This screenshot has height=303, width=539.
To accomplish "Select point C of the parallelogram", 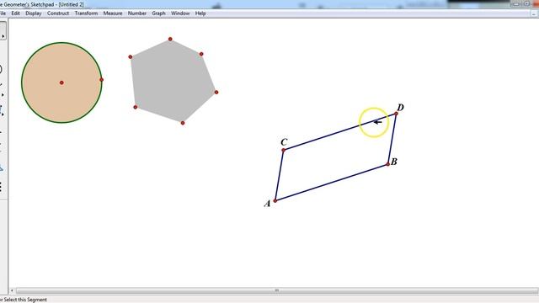I will pos(283,150).
